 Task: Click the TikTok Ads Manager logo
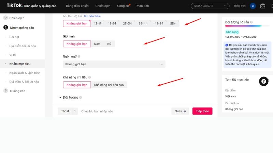31,6
